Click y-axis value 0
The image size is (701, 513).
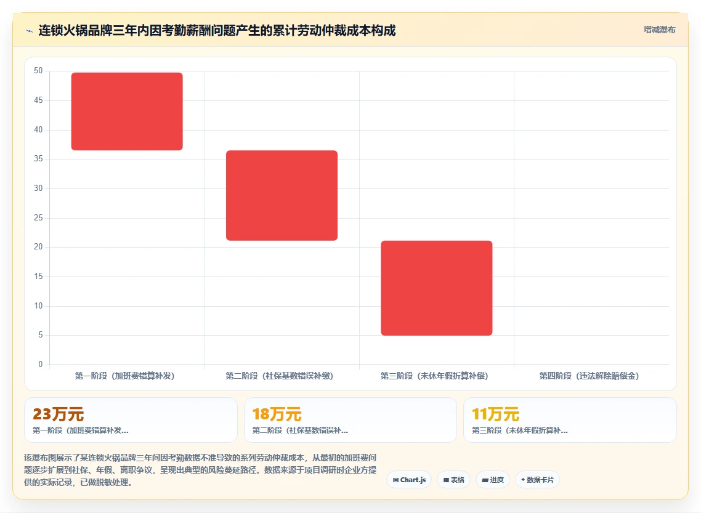tap(41, 364)
